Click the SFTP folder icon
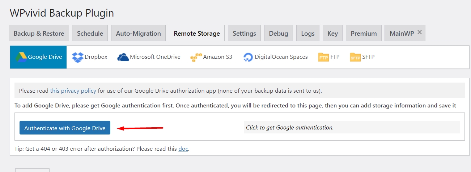This screenshot has height=172, width=471. [x=355, y=57]
